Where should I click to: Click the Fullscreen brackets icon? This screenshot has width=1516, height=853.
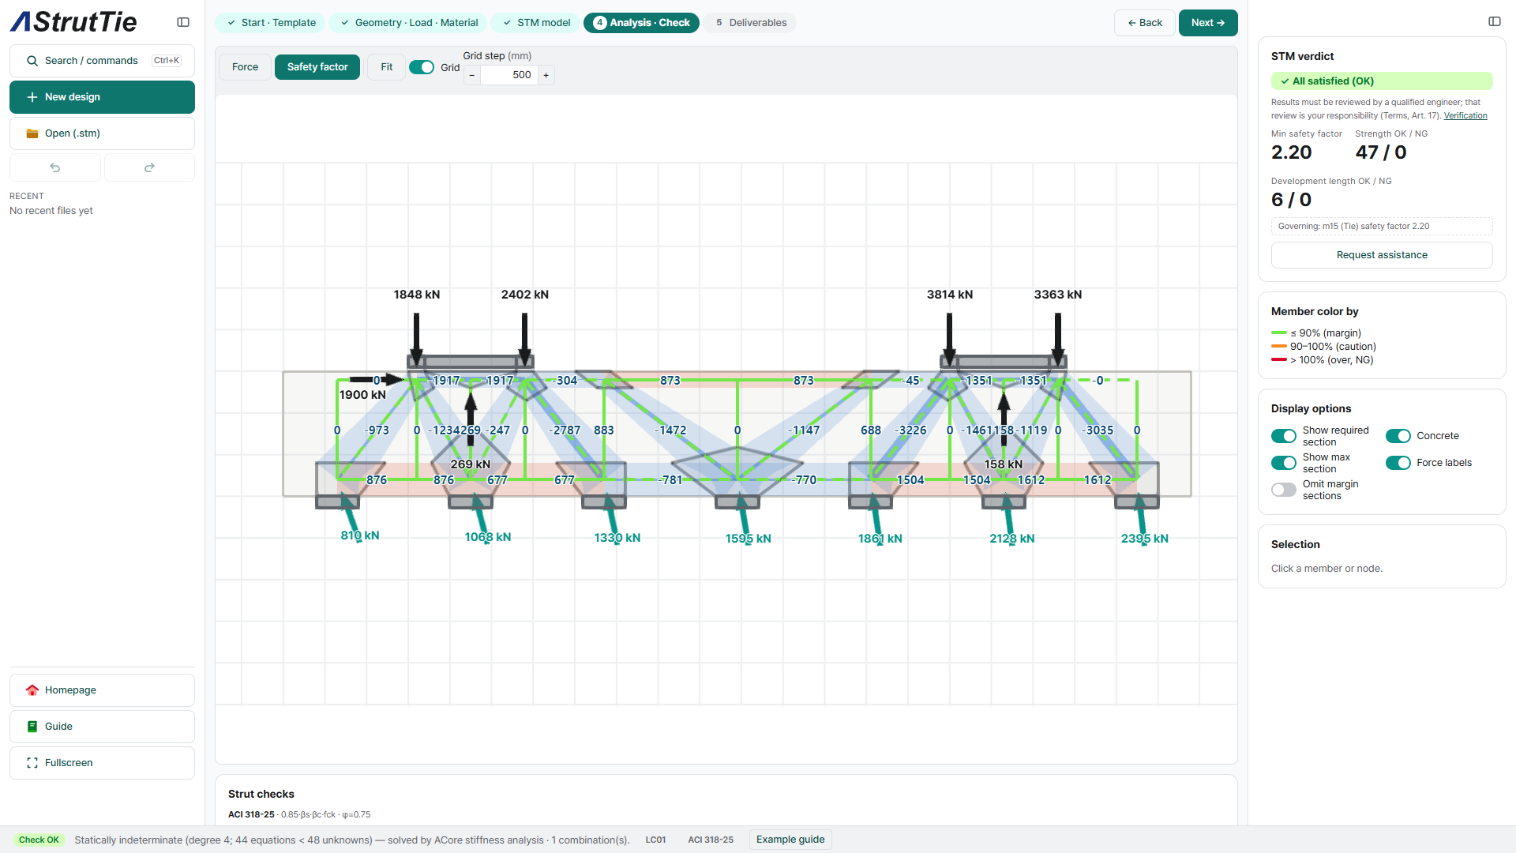[32, 763]
